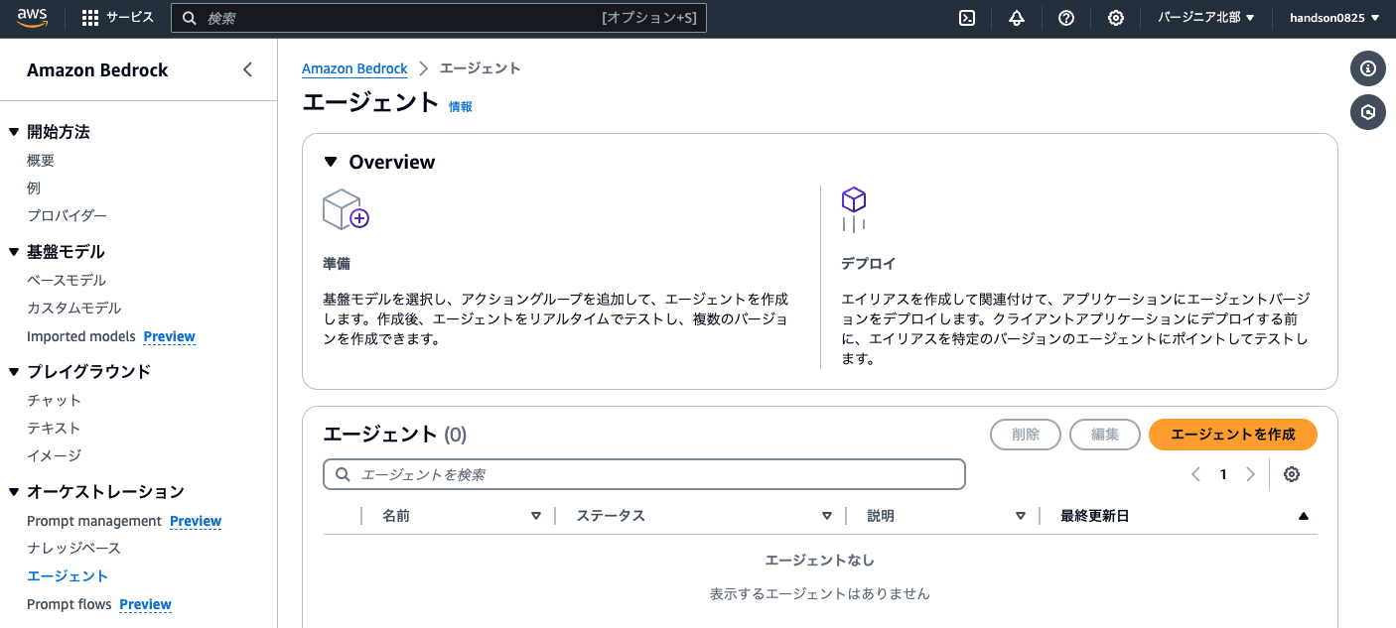Image resolution: width=1396 pixels, height=628 pixels.
Task: Open the info panel circle icon
Action: tap(1368, 68)
